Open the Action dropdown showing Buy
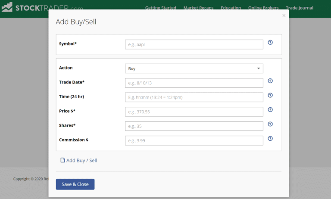The width and height of the screenshot is (331, 199). click(x=194, y=68)
